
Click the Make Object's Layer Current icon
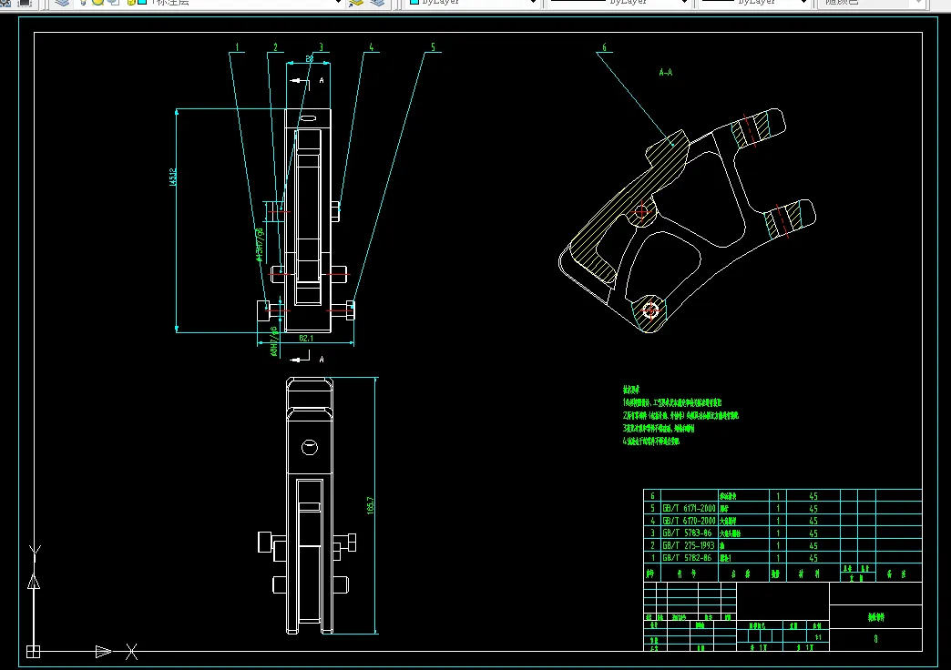click(x=356, y=3)
